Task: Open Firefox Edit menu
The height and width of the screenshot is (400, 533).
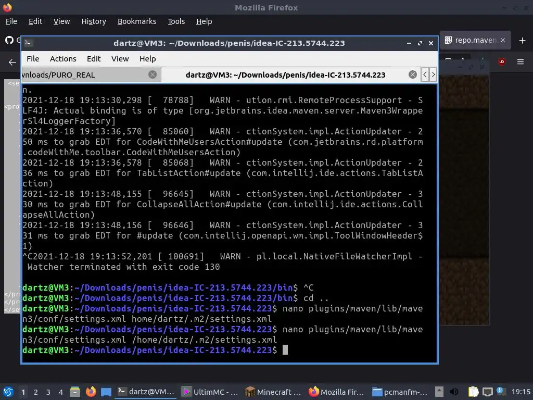Action: click(x=35, y=21)
